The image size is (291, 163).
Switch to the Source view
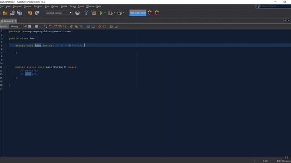click(x=3, y=27)
